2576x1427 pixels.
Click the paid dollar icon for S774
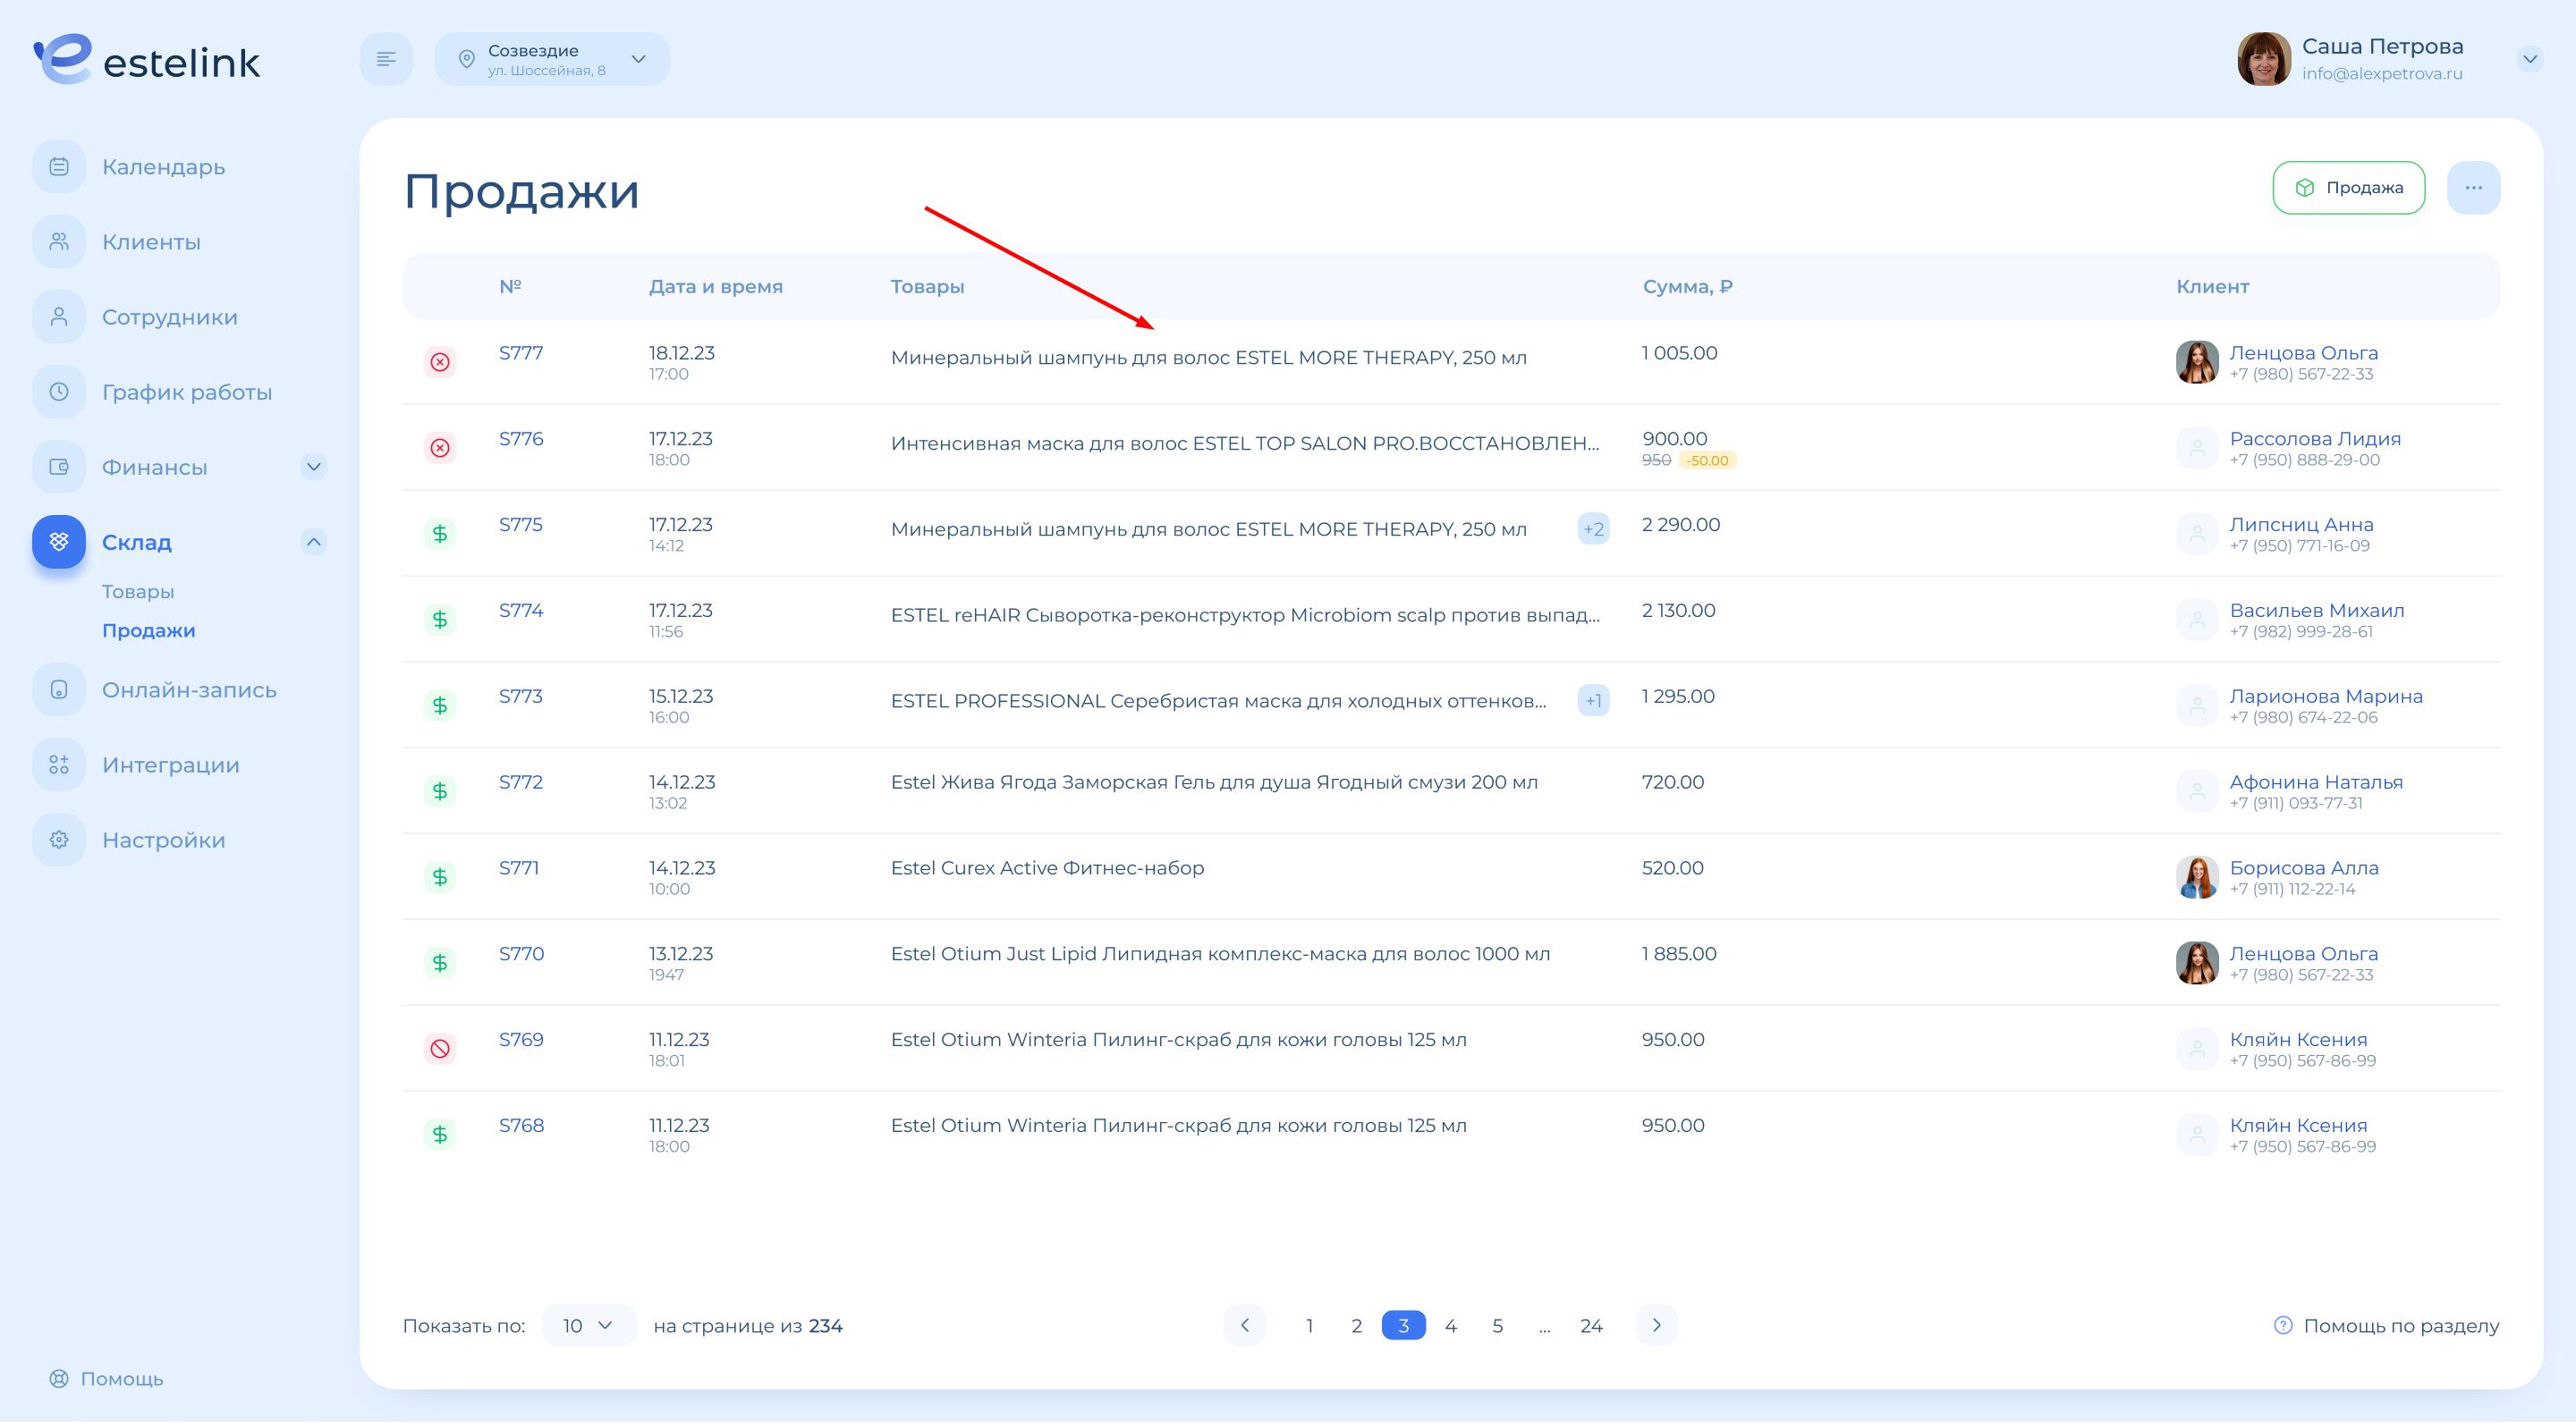tap(440, 620)
